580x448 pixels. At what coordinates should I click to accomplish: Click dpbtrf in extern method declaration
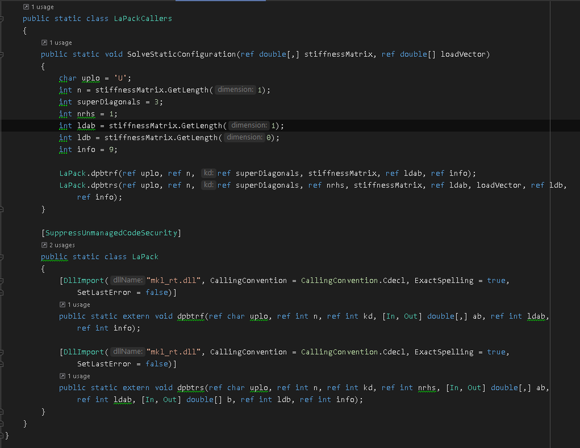[x=190, y=316]
